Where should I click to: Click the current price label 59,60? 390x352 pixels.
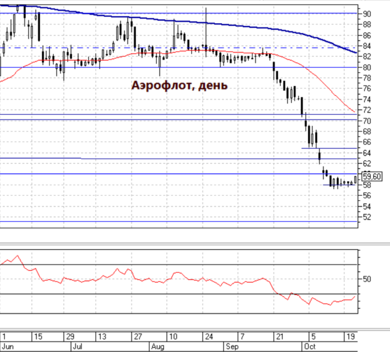372,177
